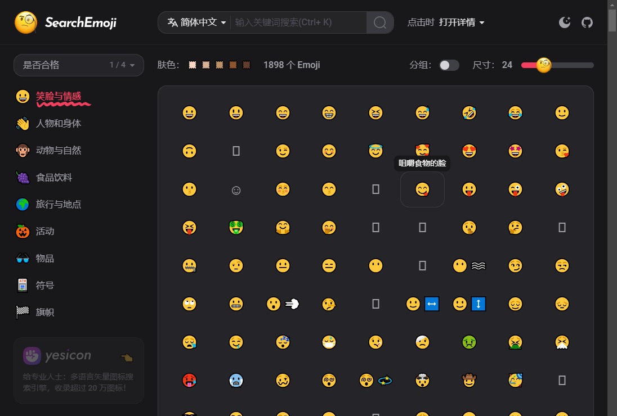Click the face with head bandage emoji
The height and width of the screenshot is (416, 617).
click(x=422, y=342)
